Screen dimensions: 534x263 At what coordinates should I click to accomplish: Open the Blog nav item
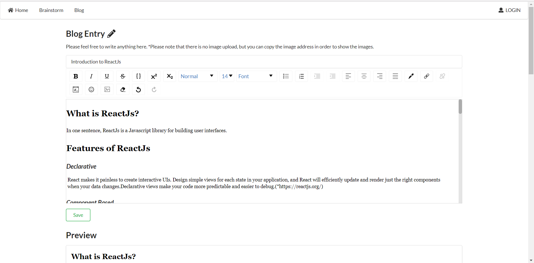coord(79,10)
